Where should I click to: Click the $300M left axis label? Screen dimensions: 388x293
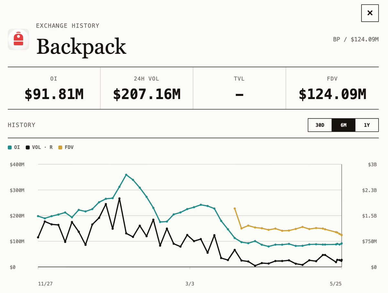(17, 190)
